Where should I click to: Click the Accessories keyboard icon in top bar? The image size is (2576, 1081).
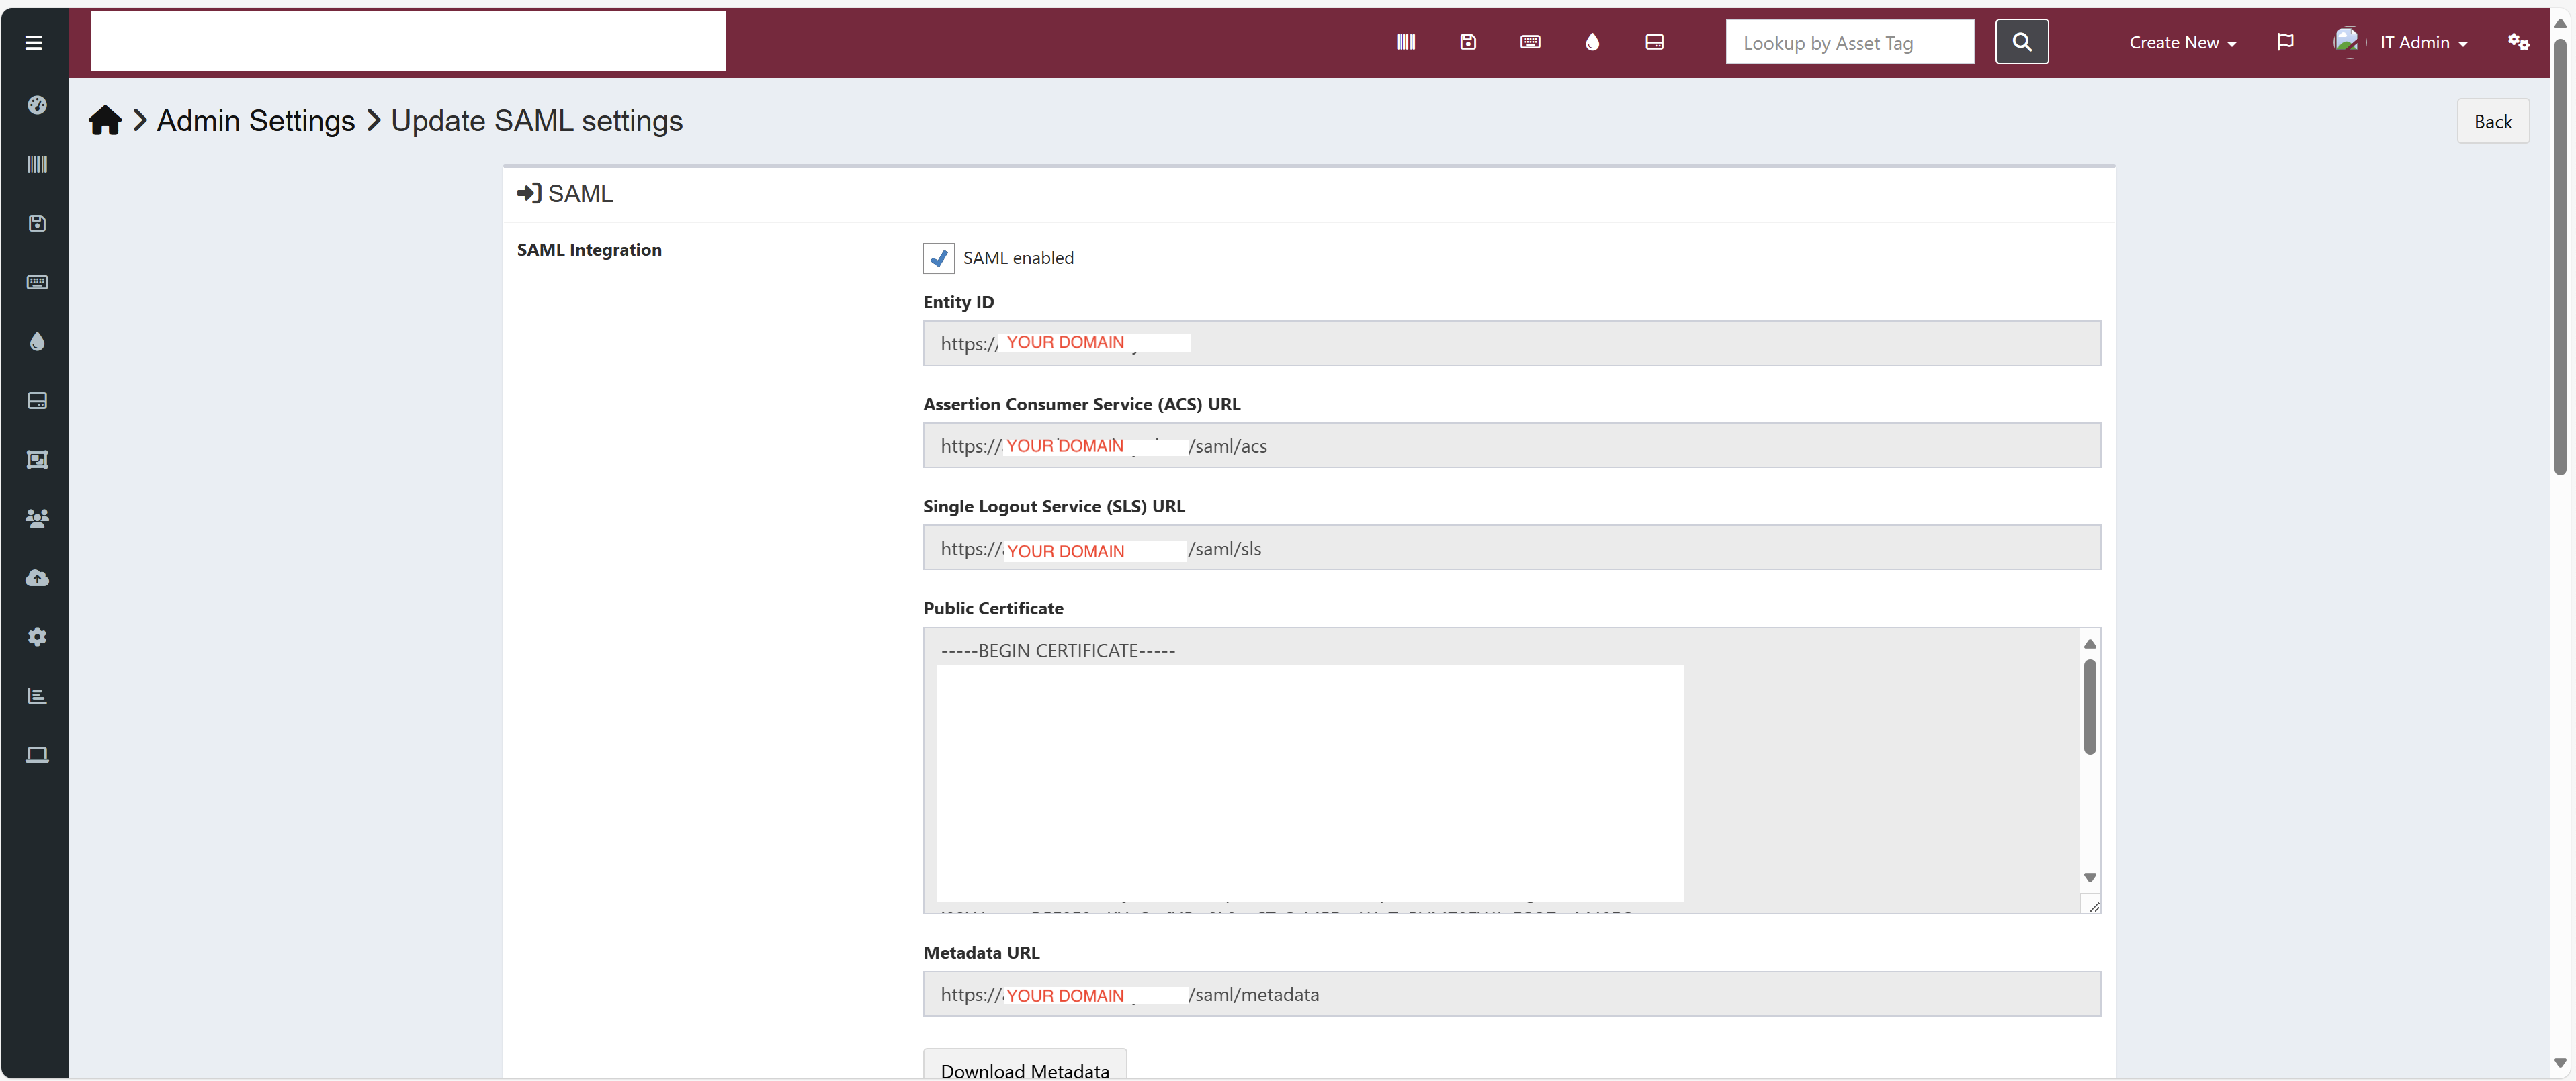[x=1529, y=42]
